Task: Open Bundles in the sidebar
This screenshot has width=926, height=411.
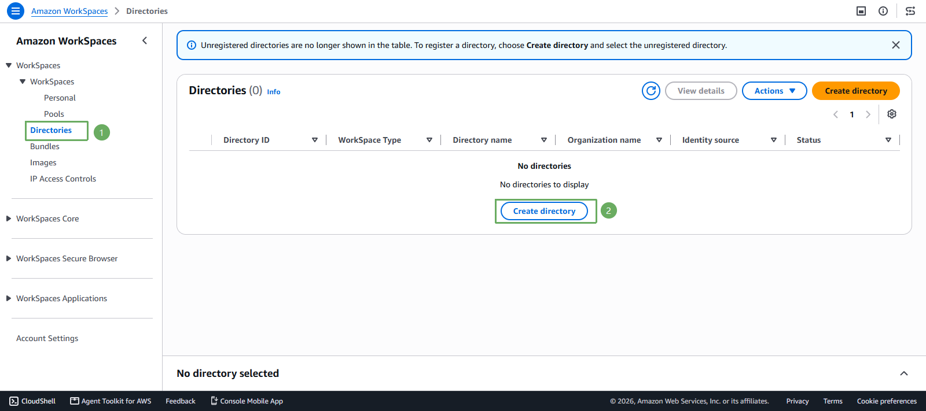Action: point(45,146)
